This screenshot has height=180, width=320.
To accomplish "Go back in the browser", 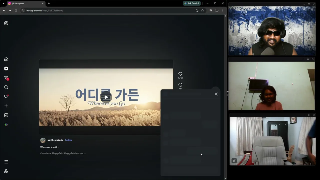I will (x=4, y=10).
